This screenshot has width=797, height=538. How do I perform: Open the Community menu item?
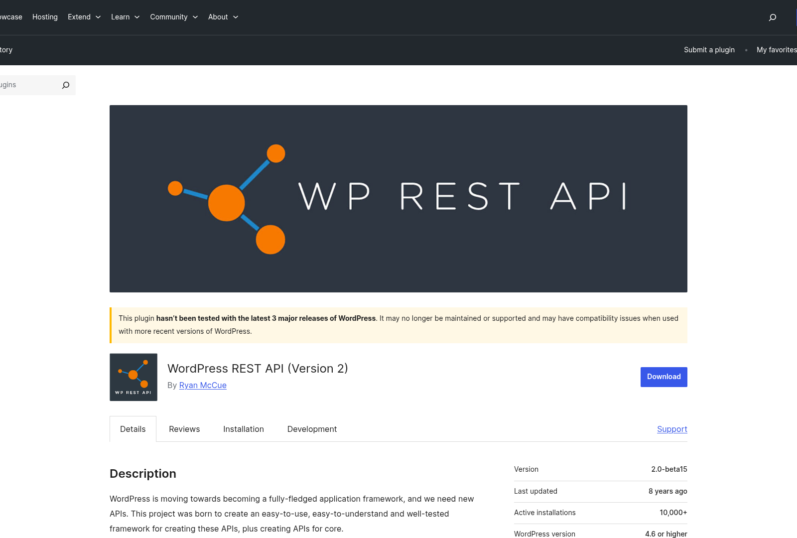click(x=169, y=17)
